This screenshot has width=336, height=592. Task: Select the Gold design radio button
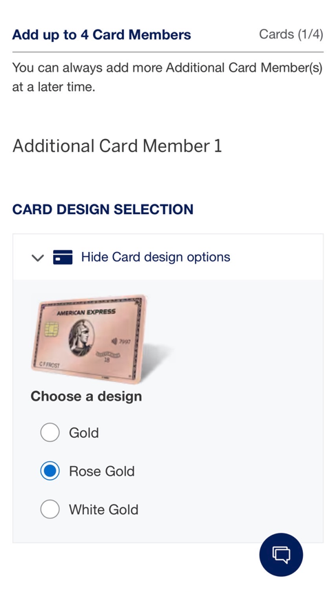tap(50, 432)
